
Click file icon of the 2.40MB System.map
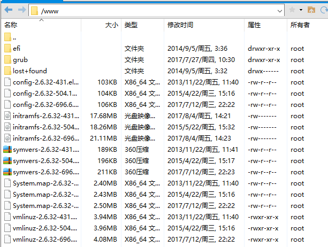(x=7, y=183)
